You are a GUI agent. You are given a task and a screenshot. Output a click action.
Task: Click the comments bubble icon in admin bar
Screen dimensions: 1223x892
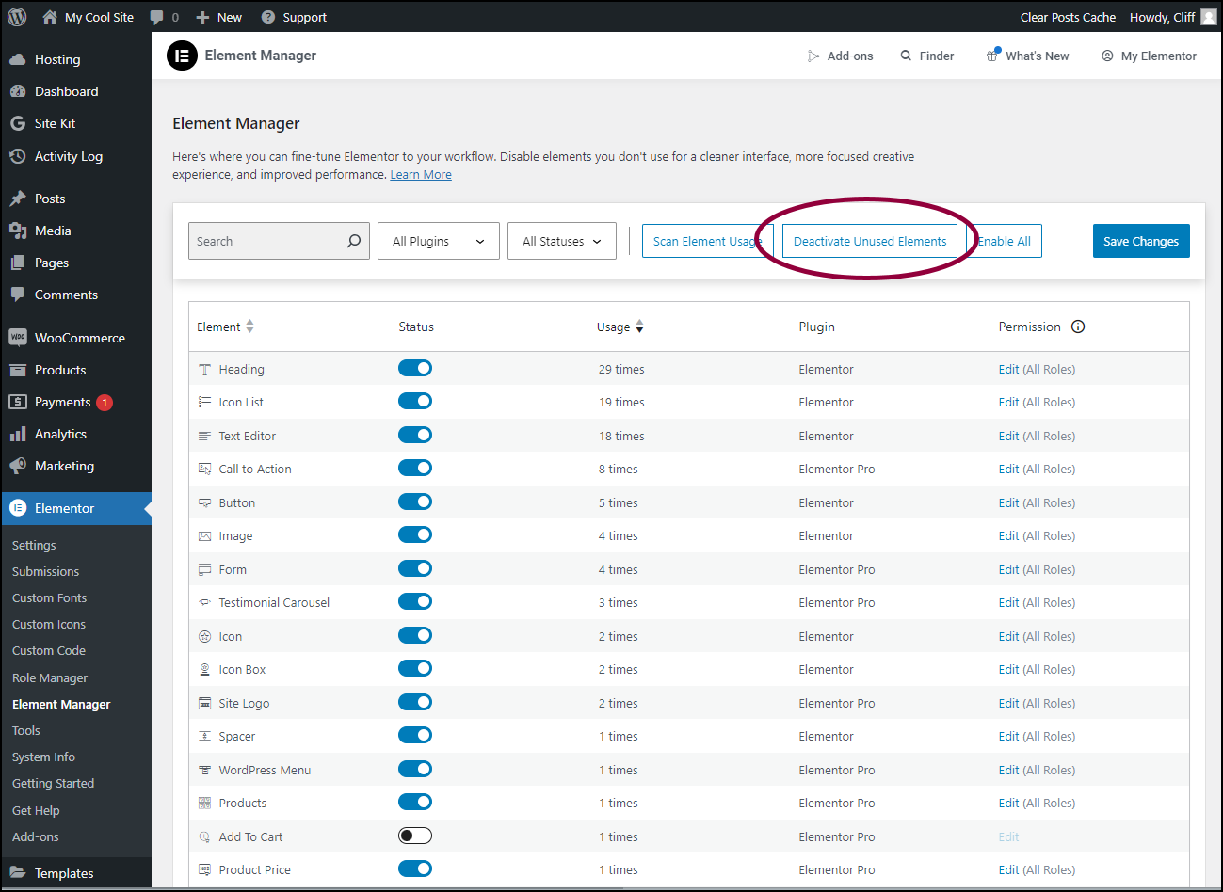coord(157,17)
